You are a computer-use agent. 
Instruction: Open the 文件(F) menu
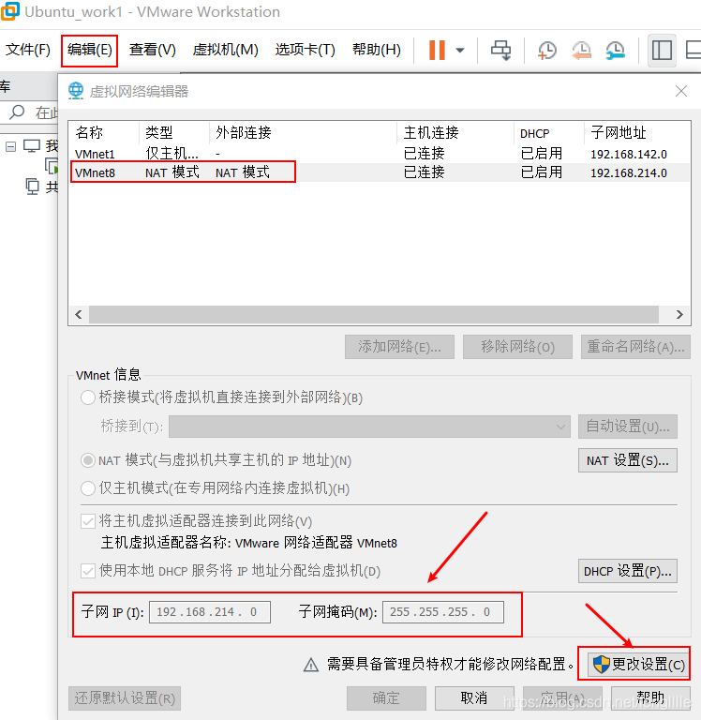point(27,50)
